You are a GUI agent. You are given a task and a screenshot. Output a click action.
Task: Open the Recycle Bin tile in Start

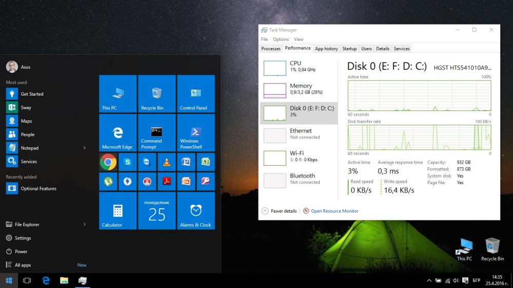[x=156, y=94]
